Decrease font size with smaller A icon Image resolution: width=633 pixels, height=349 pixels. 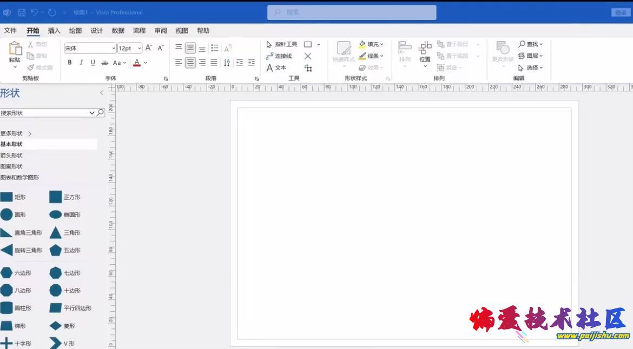click(x=161, y=48)
